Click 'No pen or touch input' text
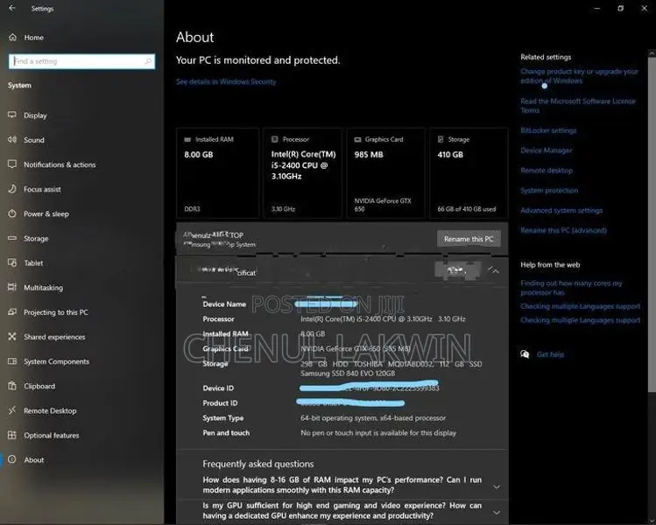The height and width of the screenshot is (525, 656). tap(378, 433)
